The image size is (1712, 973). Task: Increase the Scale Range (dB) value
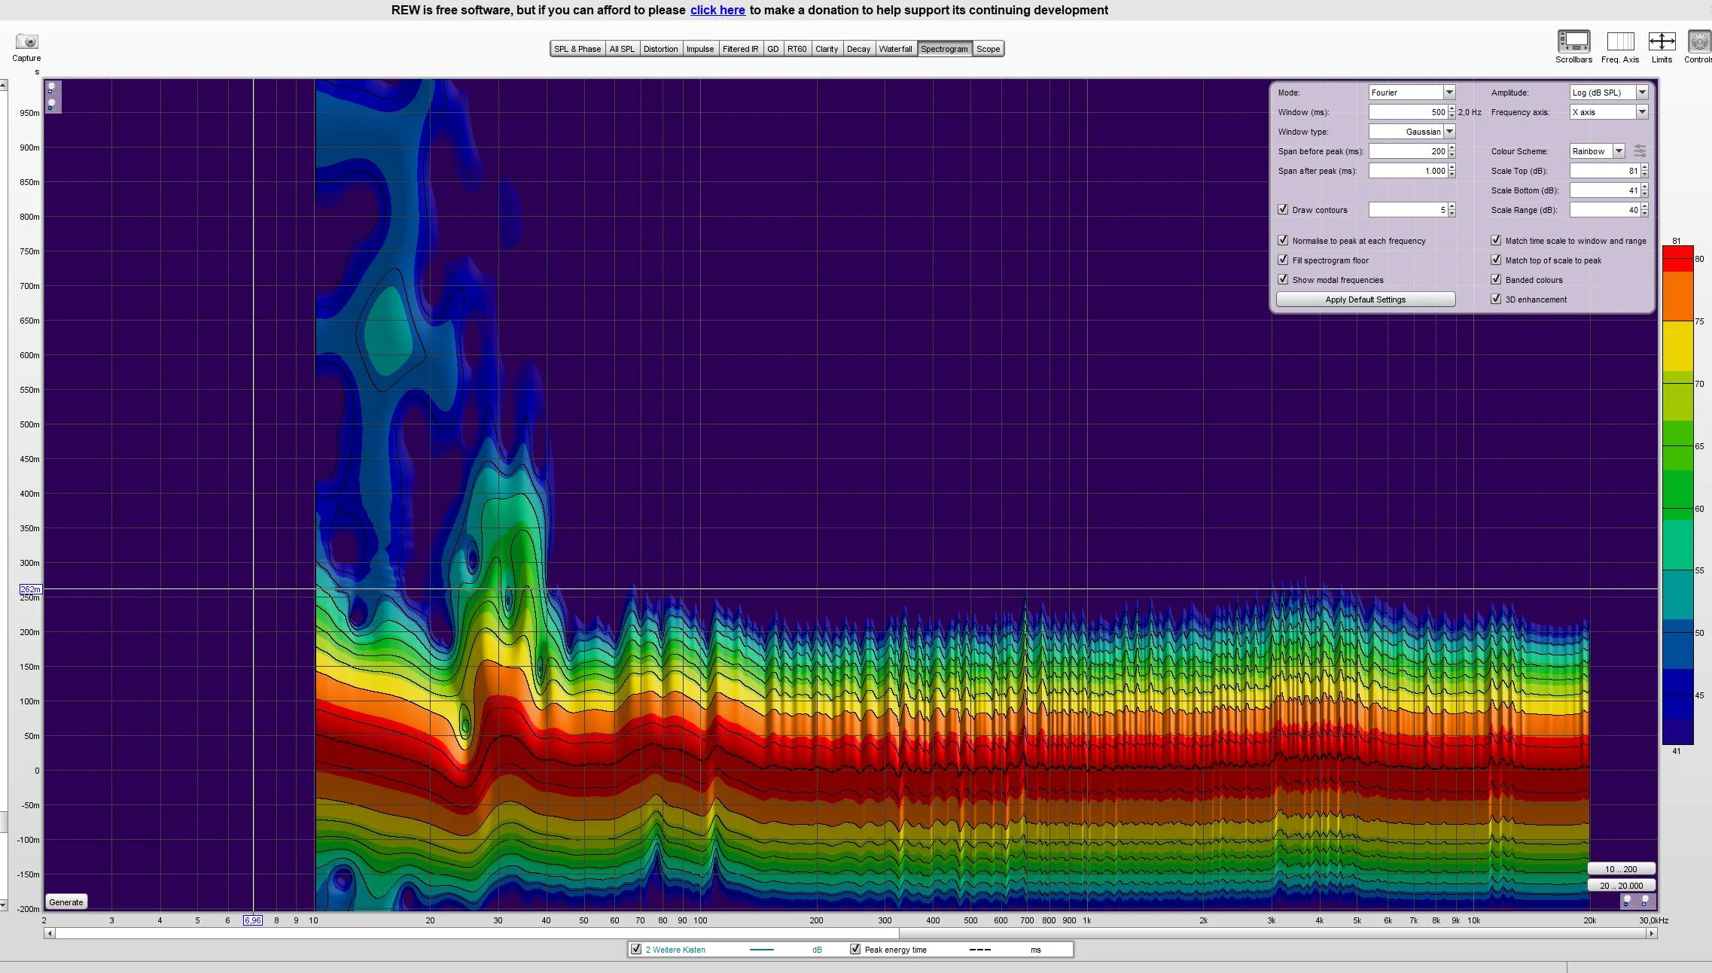[x=1645, y=207]
